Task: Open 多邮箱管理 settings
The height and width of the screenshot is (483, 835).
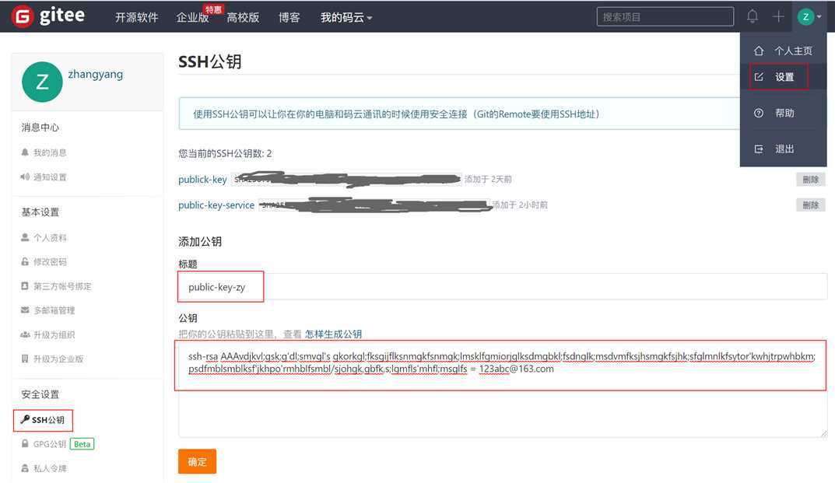Action: [54, 310]
